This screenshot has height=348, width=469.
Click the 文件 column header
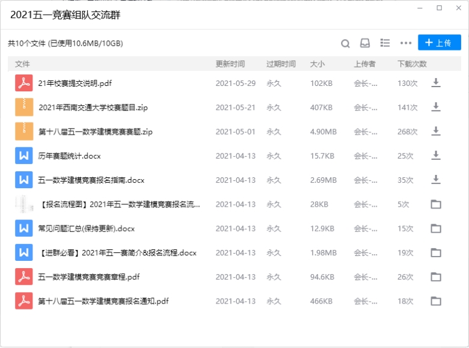click(22, 64)
